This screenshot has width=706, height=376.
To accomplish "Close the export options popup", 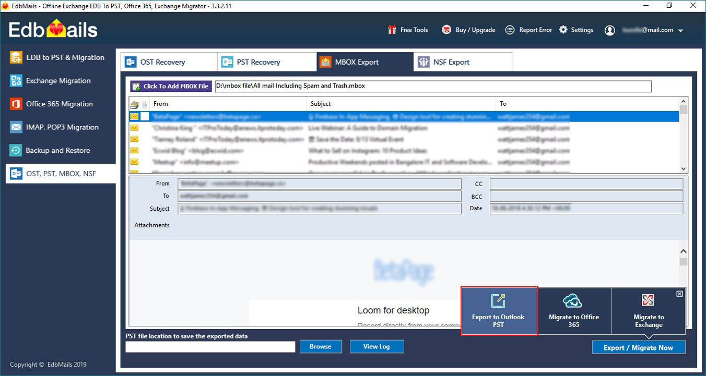I will point(679,294).
